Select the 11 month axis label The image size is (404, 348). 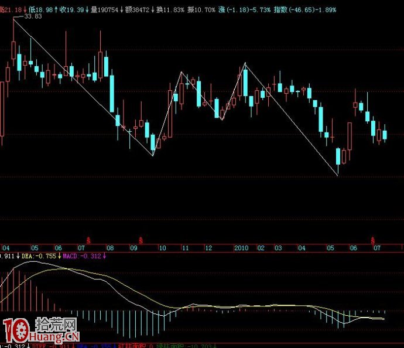click(x=186, y=248)
